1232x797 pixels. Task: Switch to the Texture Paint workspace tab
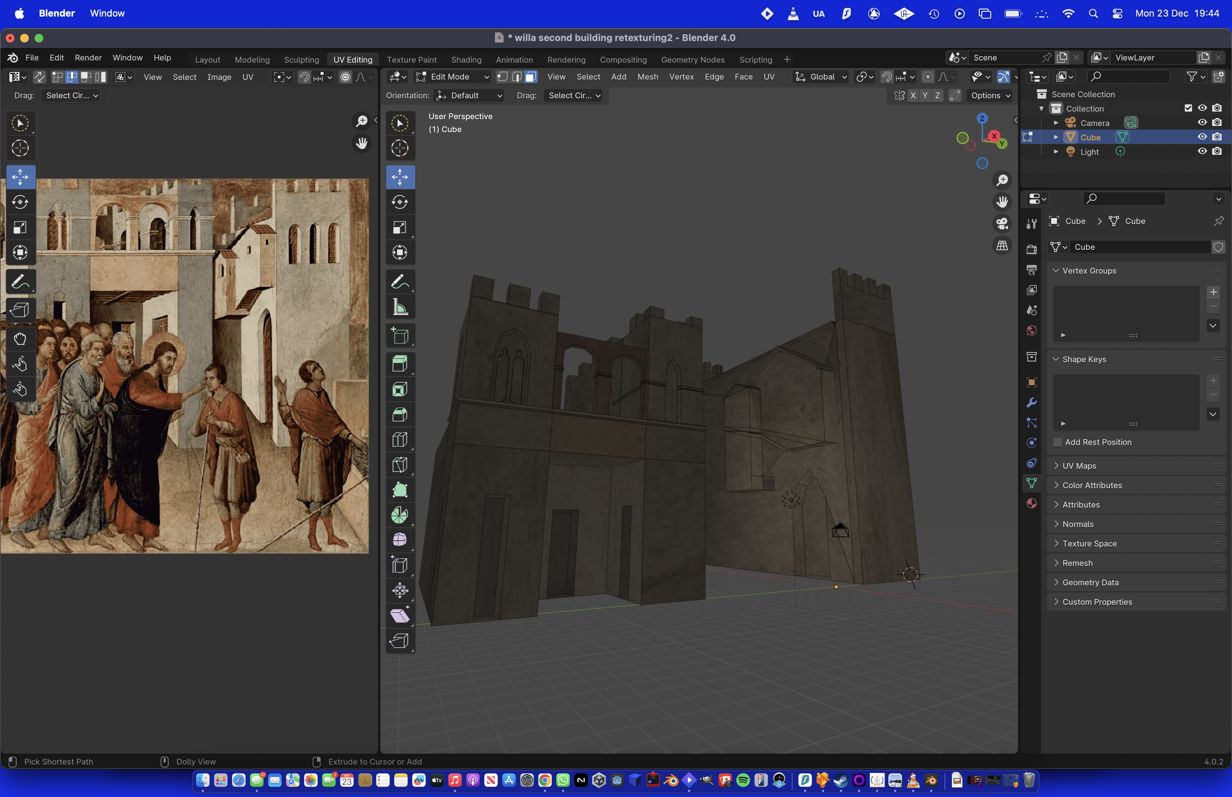(411, 59)
